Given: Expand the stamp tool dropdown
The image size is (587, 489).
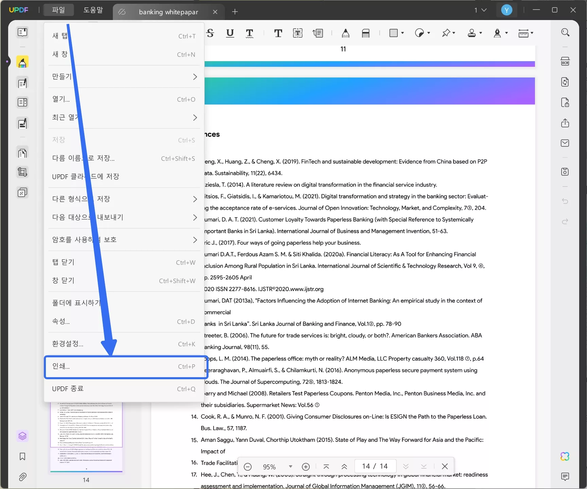Looking at the screenshot, I should [x=481, y=33].
